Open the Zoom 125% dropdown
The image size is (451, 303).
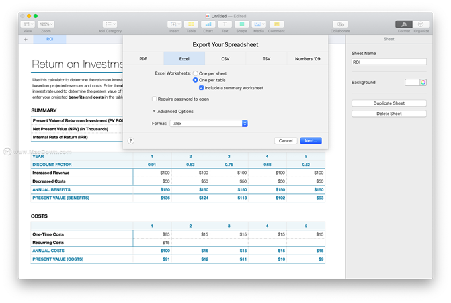click(x=46, y=24)
